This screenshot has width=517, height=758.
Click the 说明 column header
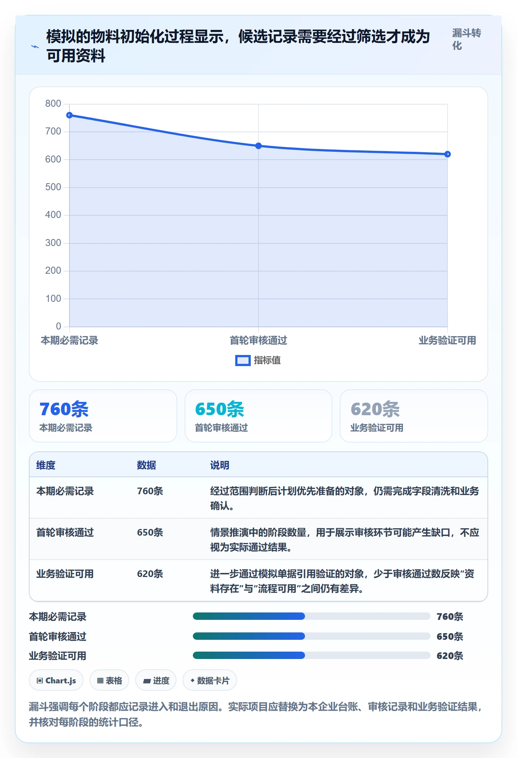point(220,465)
